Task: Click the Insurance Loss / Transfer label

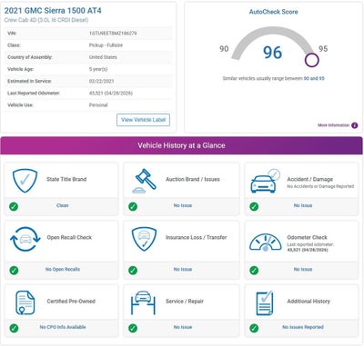Action: (196, 237)
